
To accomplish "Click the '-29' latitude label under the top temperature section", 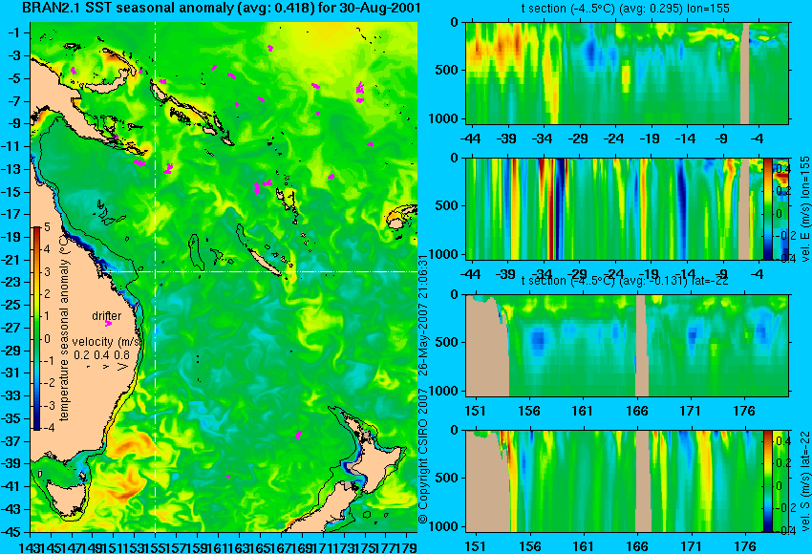I will (x=578, y=138).
